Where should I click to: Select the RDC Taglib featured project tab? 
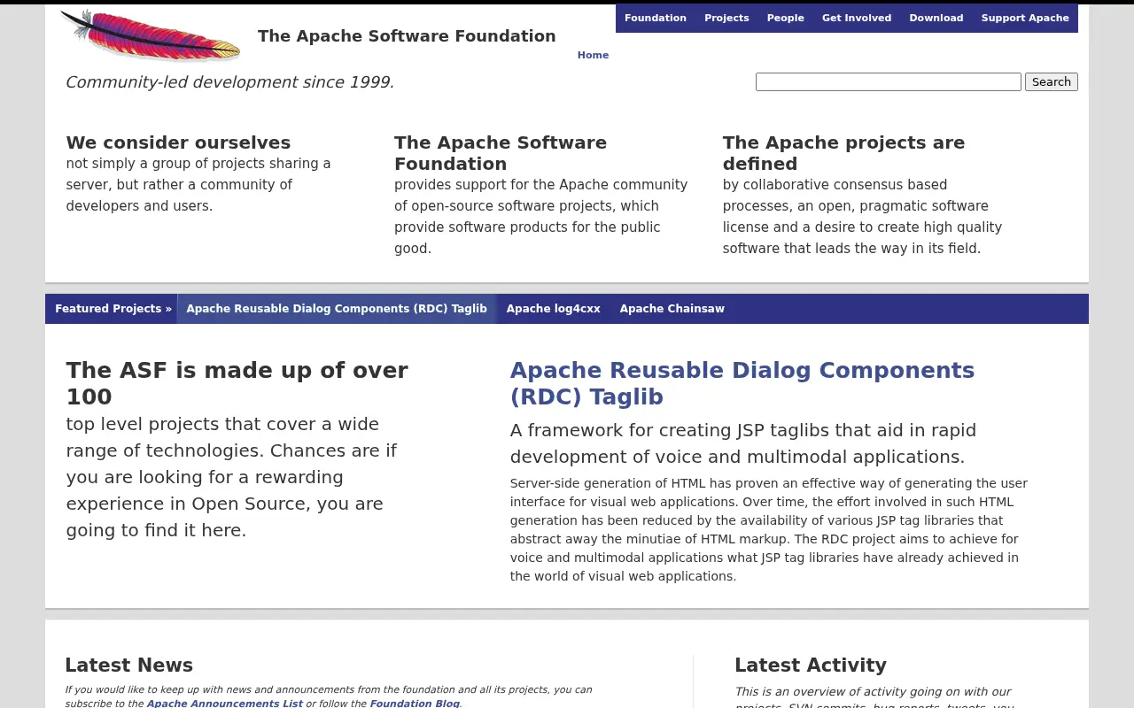(x=337, y=309)
